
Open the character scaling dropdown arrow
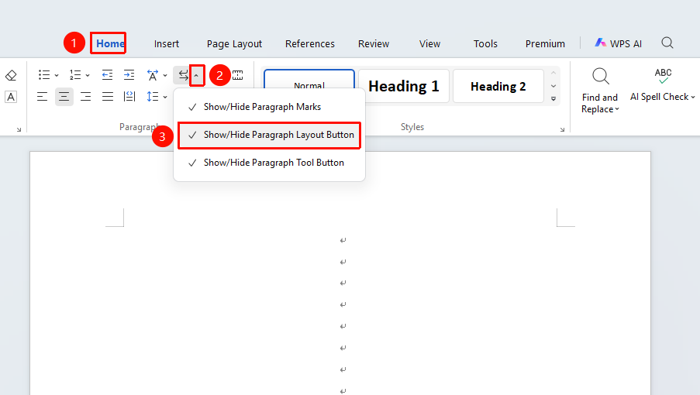tap(165, 75)
